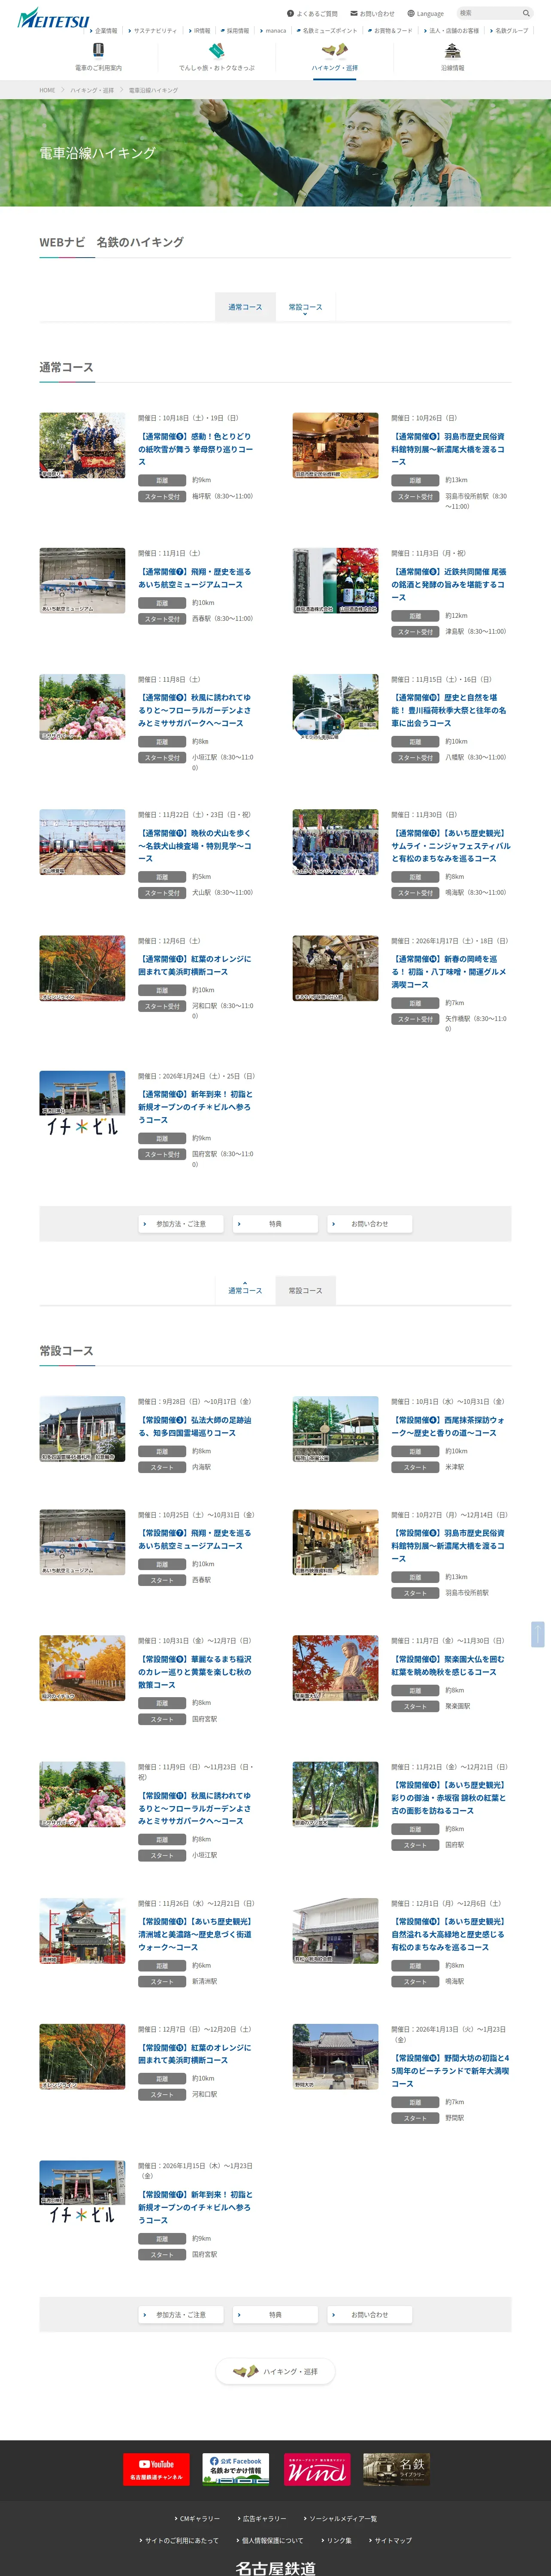Open 通常開催 羽島市歴史民俗資料館特別展 course link
The image size is (551, 2576).
point(449,449)
